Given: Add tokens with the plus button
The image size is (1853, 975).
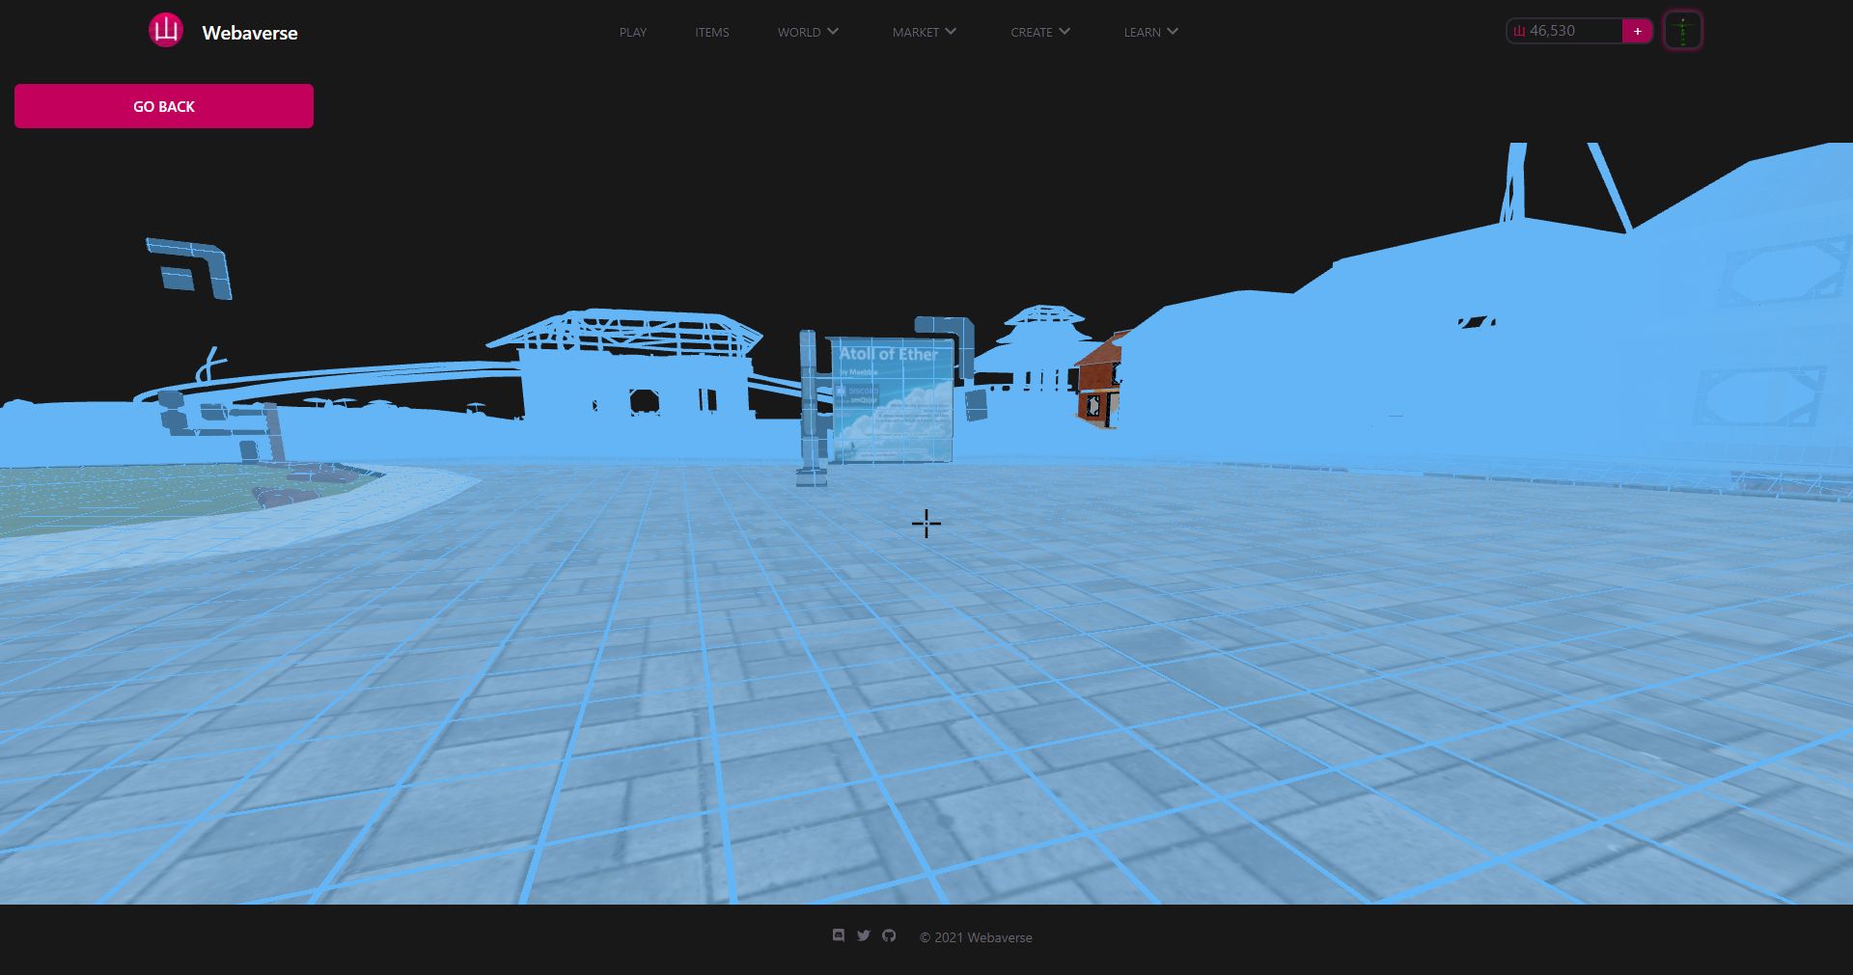Looking at the screenshot, I should pos(1638,31).
